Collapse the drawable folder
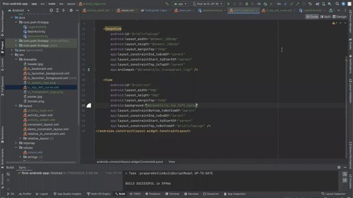 pyautogui.click(x=16, y=59)
